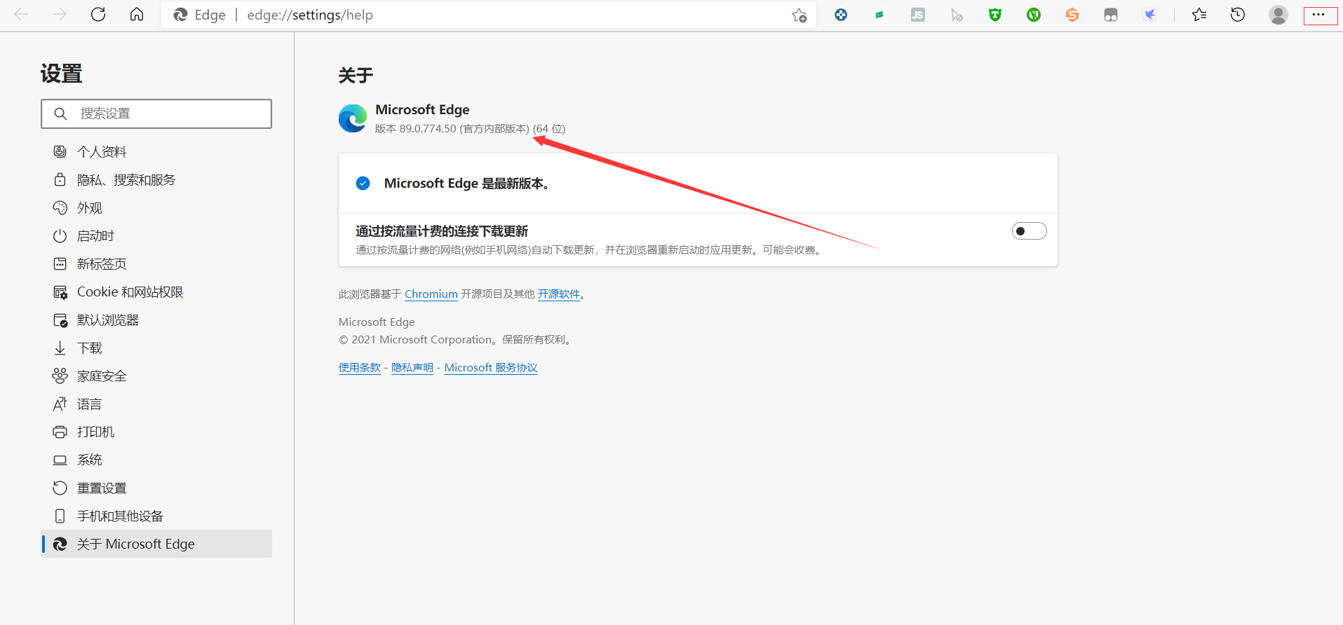Open 语言 settings
The height and width of the screenshot is (625, 1343).
[156, 404]
